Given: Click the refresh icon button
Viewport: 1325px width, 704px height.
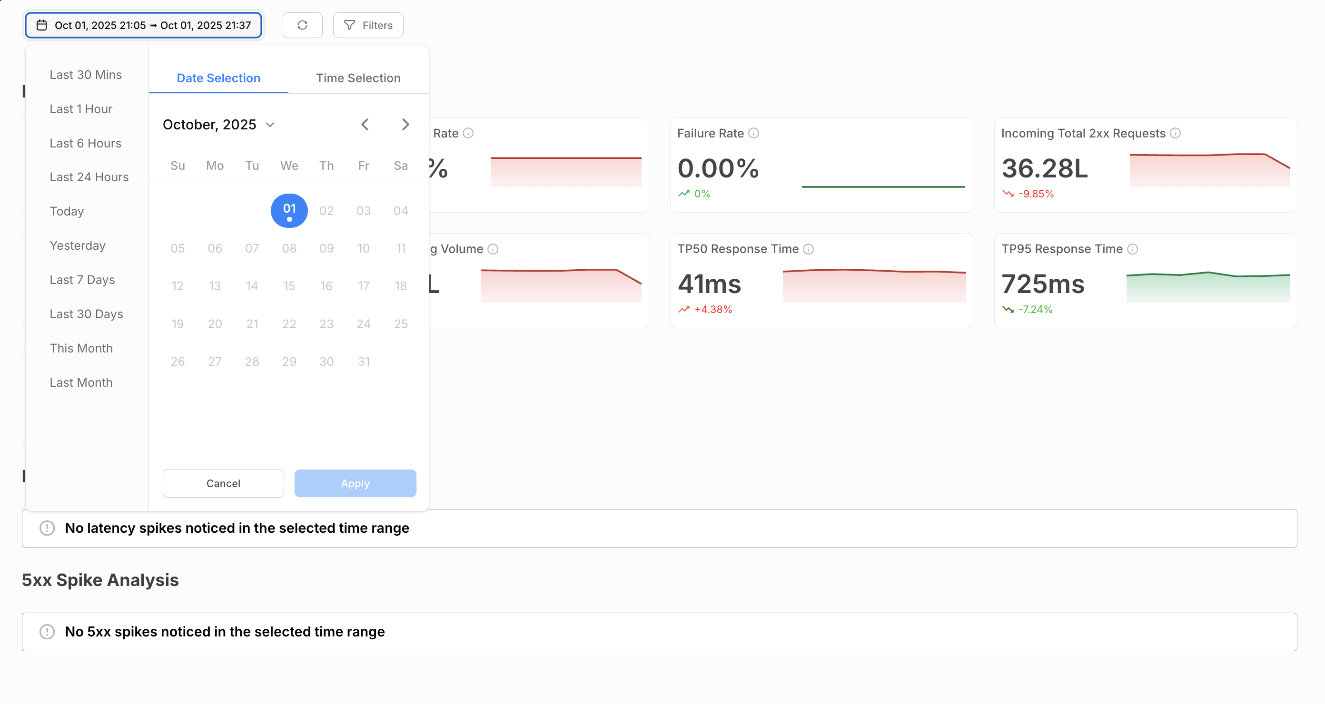Looking at the screenshot, I should [302, 25].
